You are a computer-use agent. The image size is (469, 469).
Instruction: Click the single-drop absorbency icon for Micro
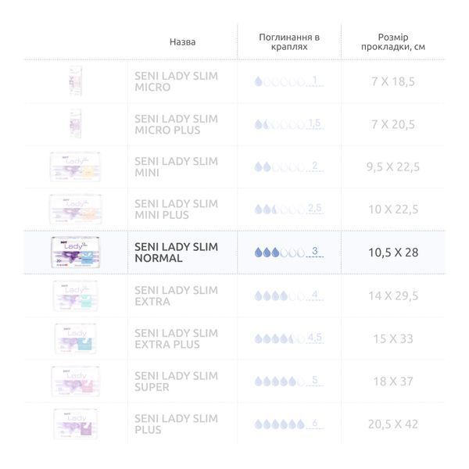[x=289, y=81]
